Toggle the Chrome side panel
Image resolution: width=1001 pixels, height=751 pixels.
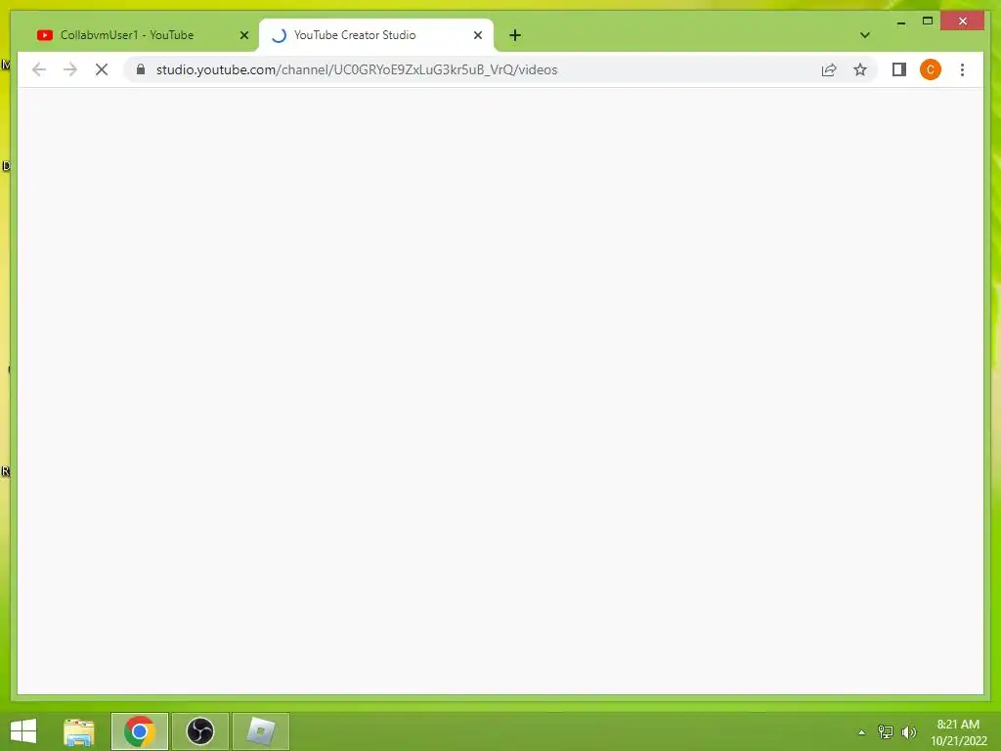(x=899, y=69)
